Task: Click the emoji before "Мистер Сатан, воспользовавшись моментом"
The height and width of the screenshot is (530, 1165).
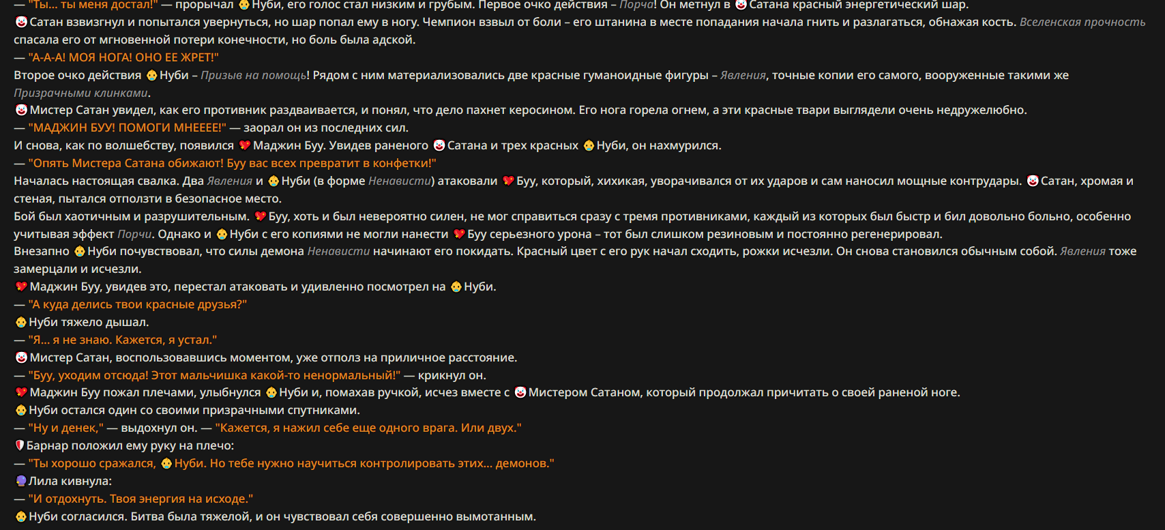Action: pos(21,357)
